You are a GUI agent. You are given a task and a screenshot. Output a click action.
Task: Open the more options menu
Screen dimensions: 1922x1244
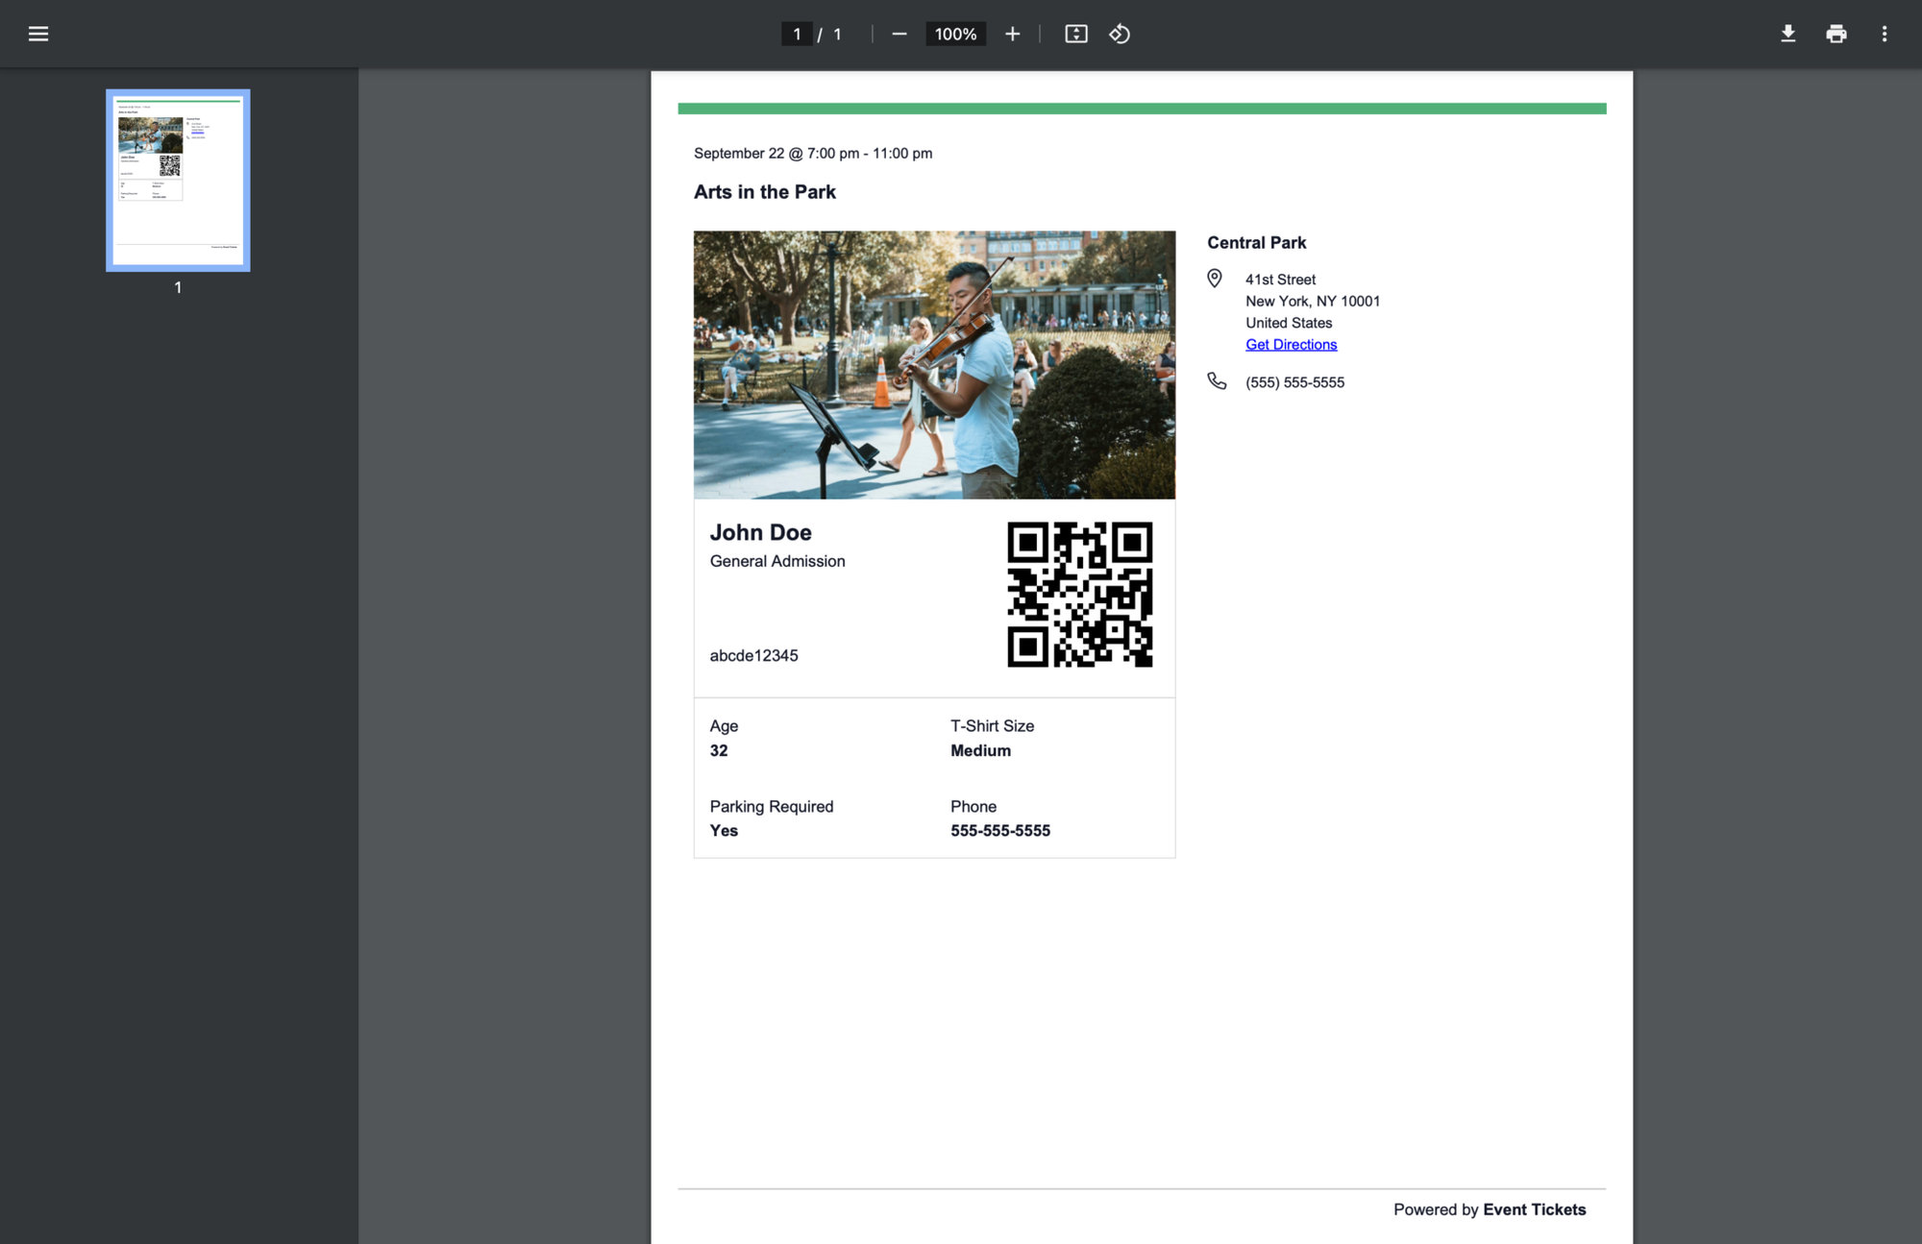pyautogui.click(x=1885, y=34)
